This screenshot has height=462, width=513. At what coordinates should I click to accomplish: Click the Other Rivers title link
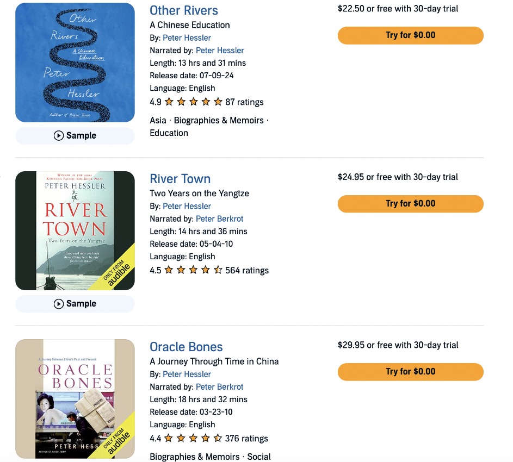[184, 10]
